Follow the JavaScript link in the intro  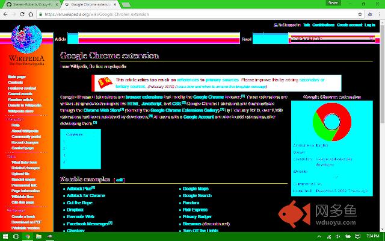pyautogui.click(x=152, y=104)
